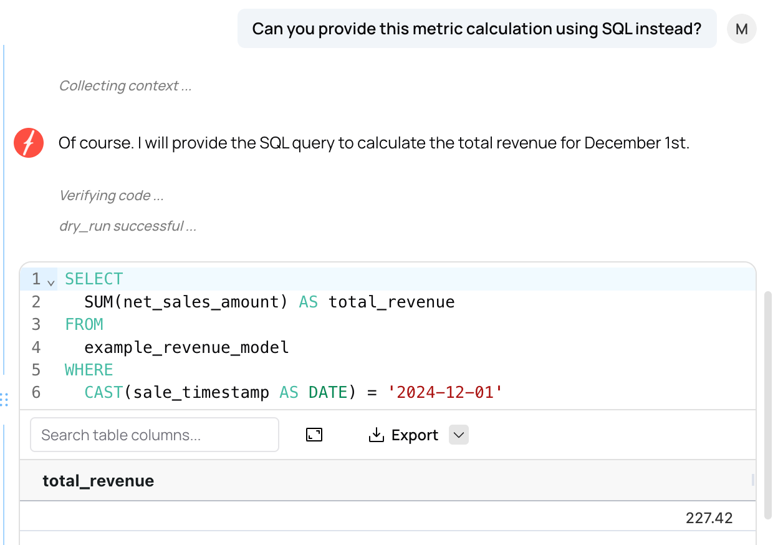Click the user message about SQL metric calculation
The width and height of the screenshot is (778, 545).
point(477,29)
